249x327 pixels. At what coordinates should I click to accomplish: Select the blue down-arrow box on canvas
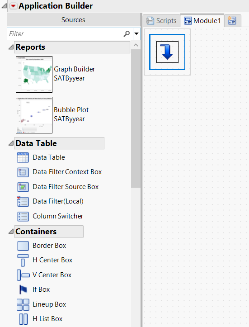click(167, 52)
